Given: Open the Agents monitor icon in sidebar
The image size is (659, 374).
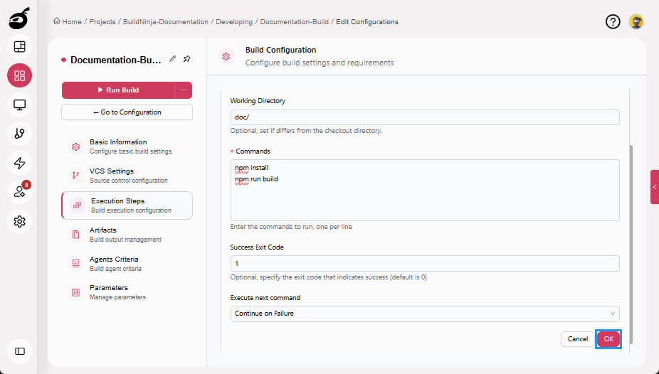Looking at the screenshot, I should (x=19, y=105).
